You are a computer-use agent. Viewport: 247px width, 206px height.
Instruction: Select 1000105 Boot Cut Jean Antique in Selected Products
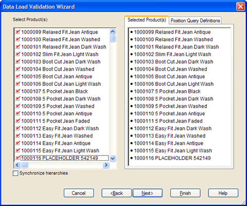tap(168, 76)
